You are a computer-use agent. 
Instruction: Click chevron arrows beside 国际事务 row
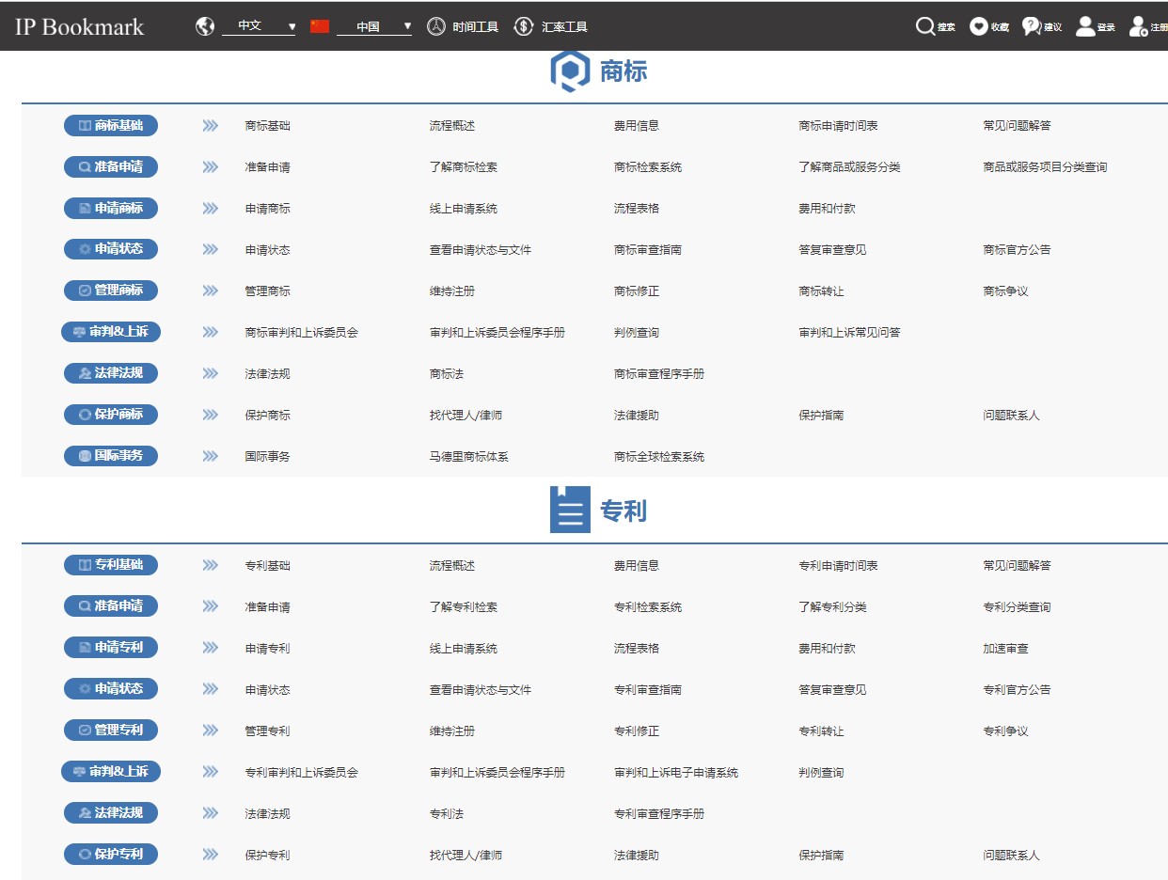211,456
